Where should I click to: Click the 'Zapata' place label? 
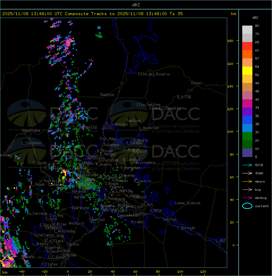[73, 244]
